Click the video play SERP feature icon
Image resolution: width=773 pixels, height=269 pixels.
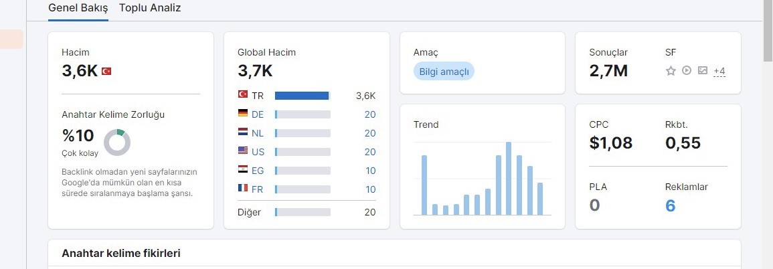tap(687, 70)
